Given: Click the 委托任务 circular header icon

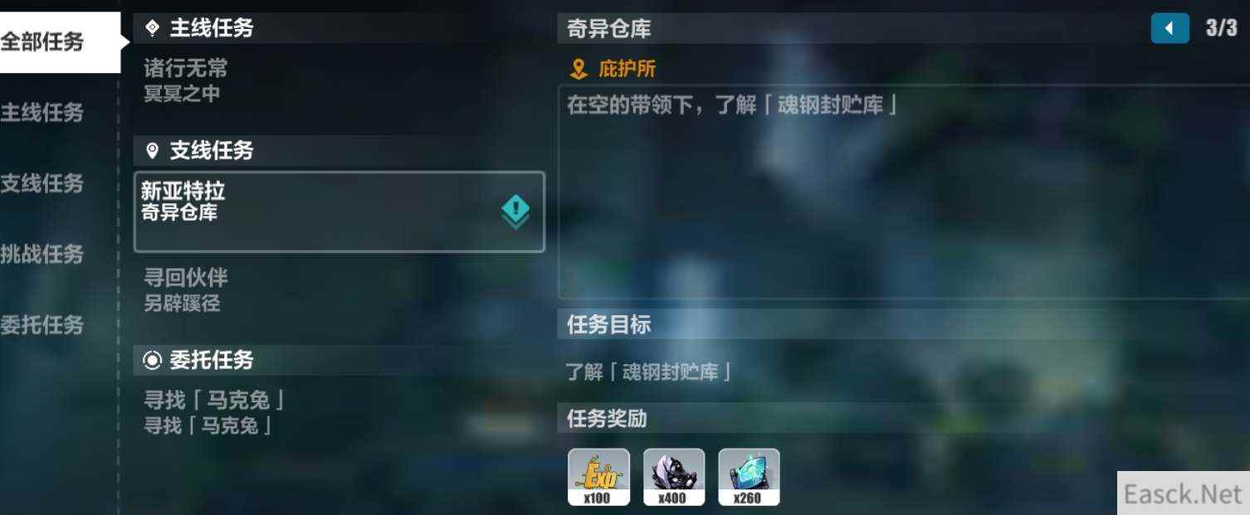Looking at the screenshot, I should [x=152, y=360].
